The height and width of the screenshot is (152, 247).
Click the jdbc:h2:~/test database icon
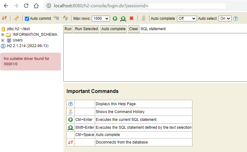(3, 29)
